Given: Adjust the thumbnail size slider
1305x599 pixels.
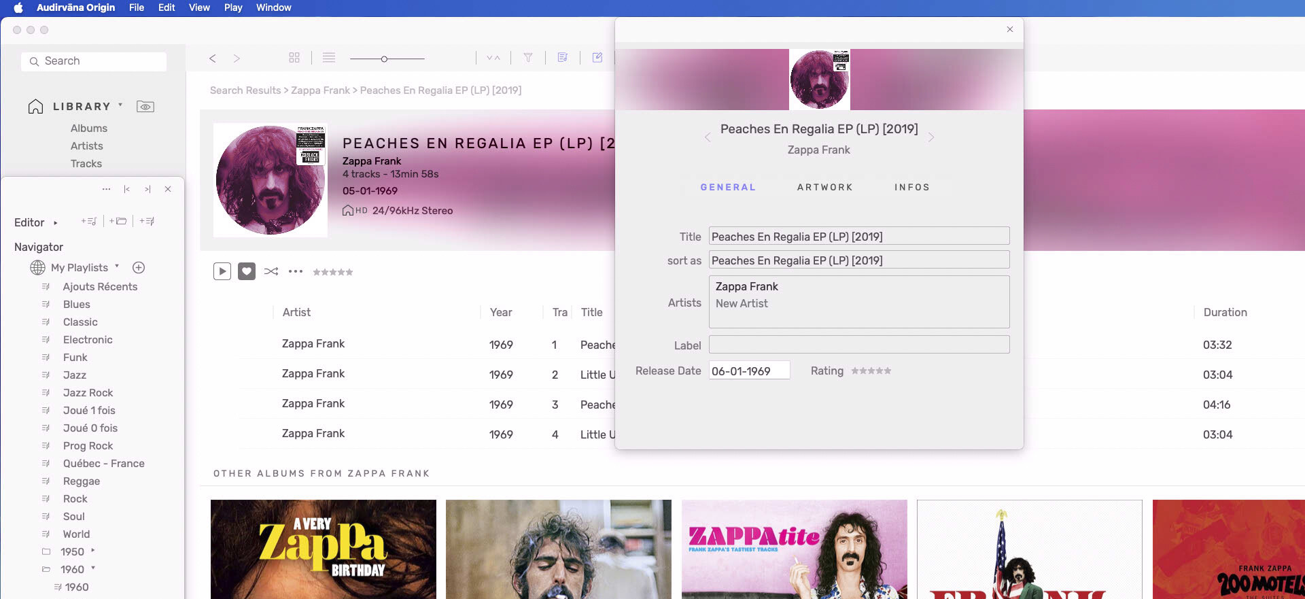Looking at the screenshot, I should (387, 58).
